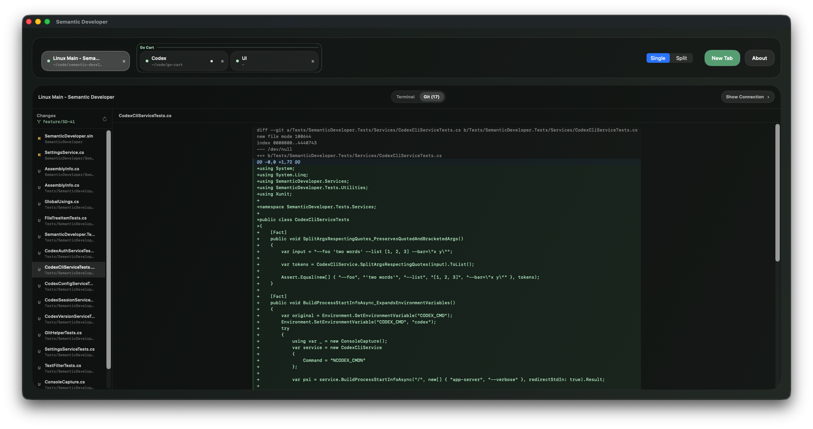
Task: Click the M modified badge beside SettingsService.cs
Action: 39,155
